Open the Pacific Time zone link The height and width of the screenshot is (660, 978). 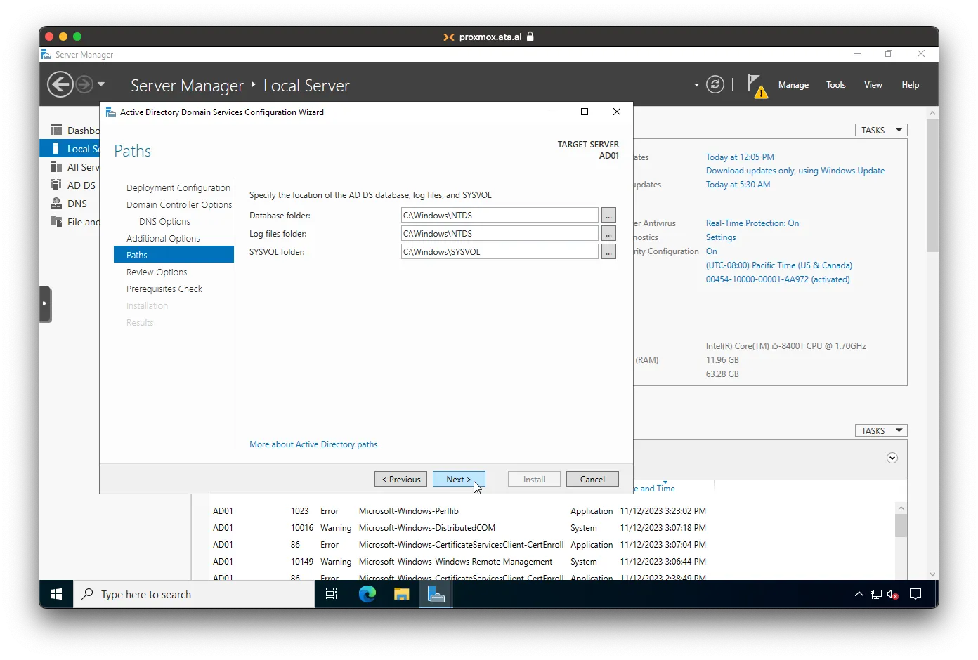(x=779, y=265)
